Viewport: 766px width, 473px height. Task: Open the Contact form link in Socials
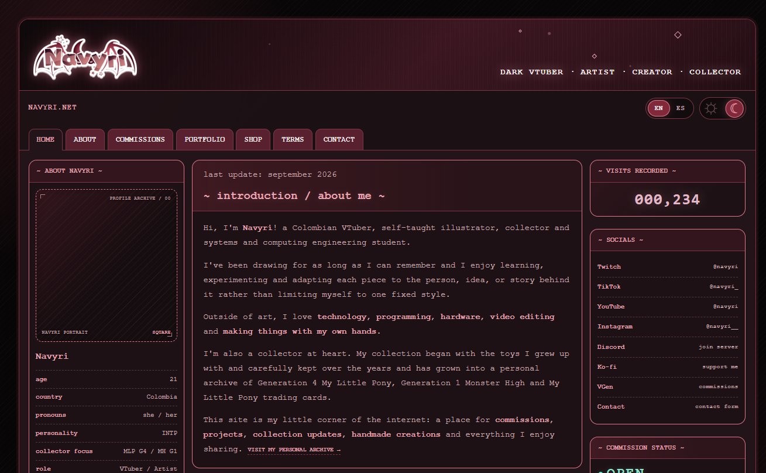[668, 407]
